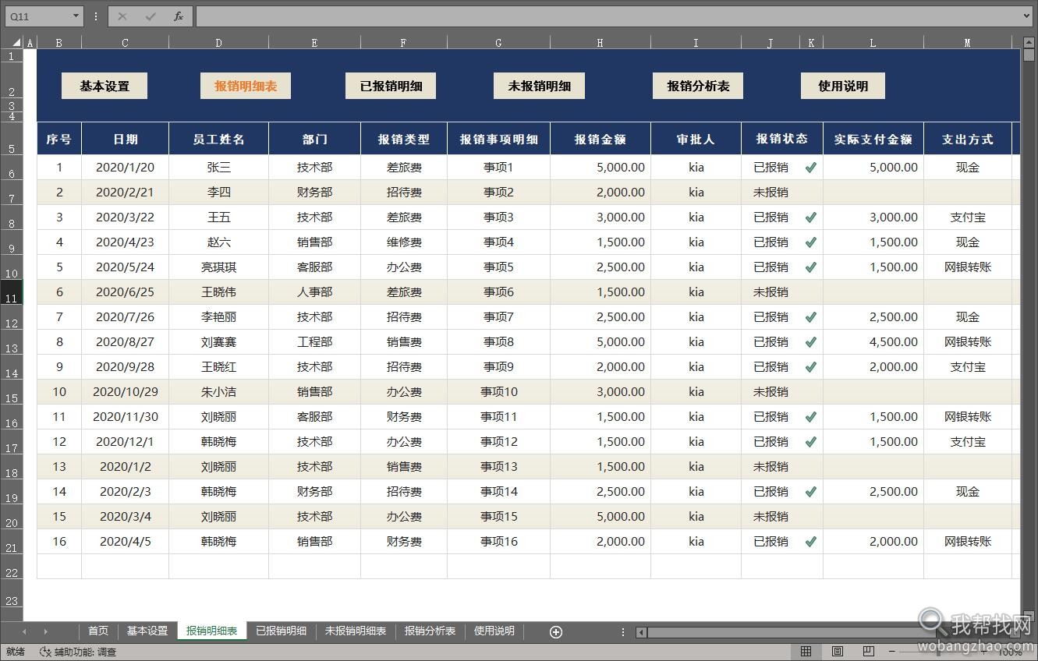The image size is (1038, 661).
Task: Open the 使用说明 sheet tab
Action: (494, 631)
